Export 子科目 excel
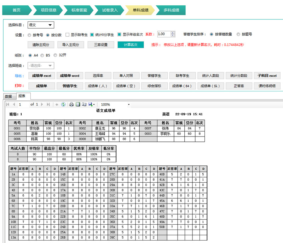283x243 pixels. [x=267, y=76]
